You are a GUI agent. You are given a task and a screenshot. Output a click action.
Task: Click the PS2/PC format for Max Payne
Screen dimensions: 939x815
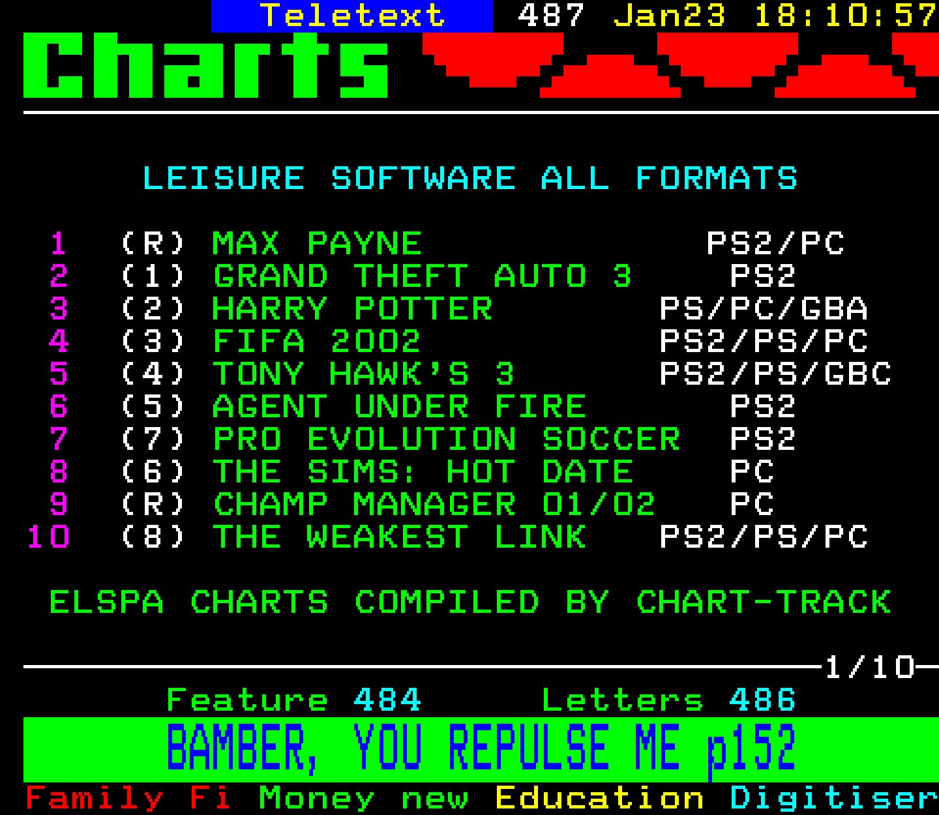click(x=775, y=244)
